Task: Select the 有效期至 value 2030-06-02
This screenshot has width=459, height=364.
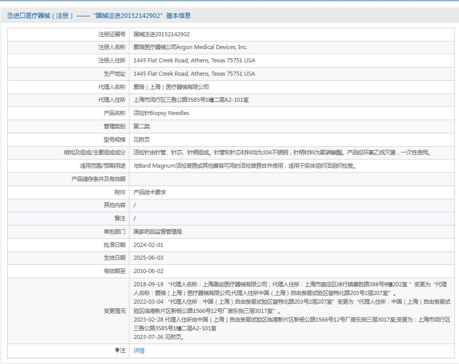Action: pos(148,271)
